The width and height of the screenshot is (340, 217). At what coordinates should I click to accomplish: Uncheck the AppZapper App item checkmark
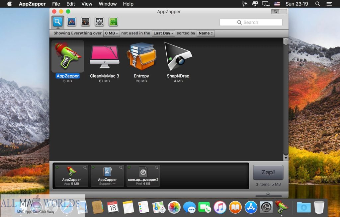click(57, 167)
